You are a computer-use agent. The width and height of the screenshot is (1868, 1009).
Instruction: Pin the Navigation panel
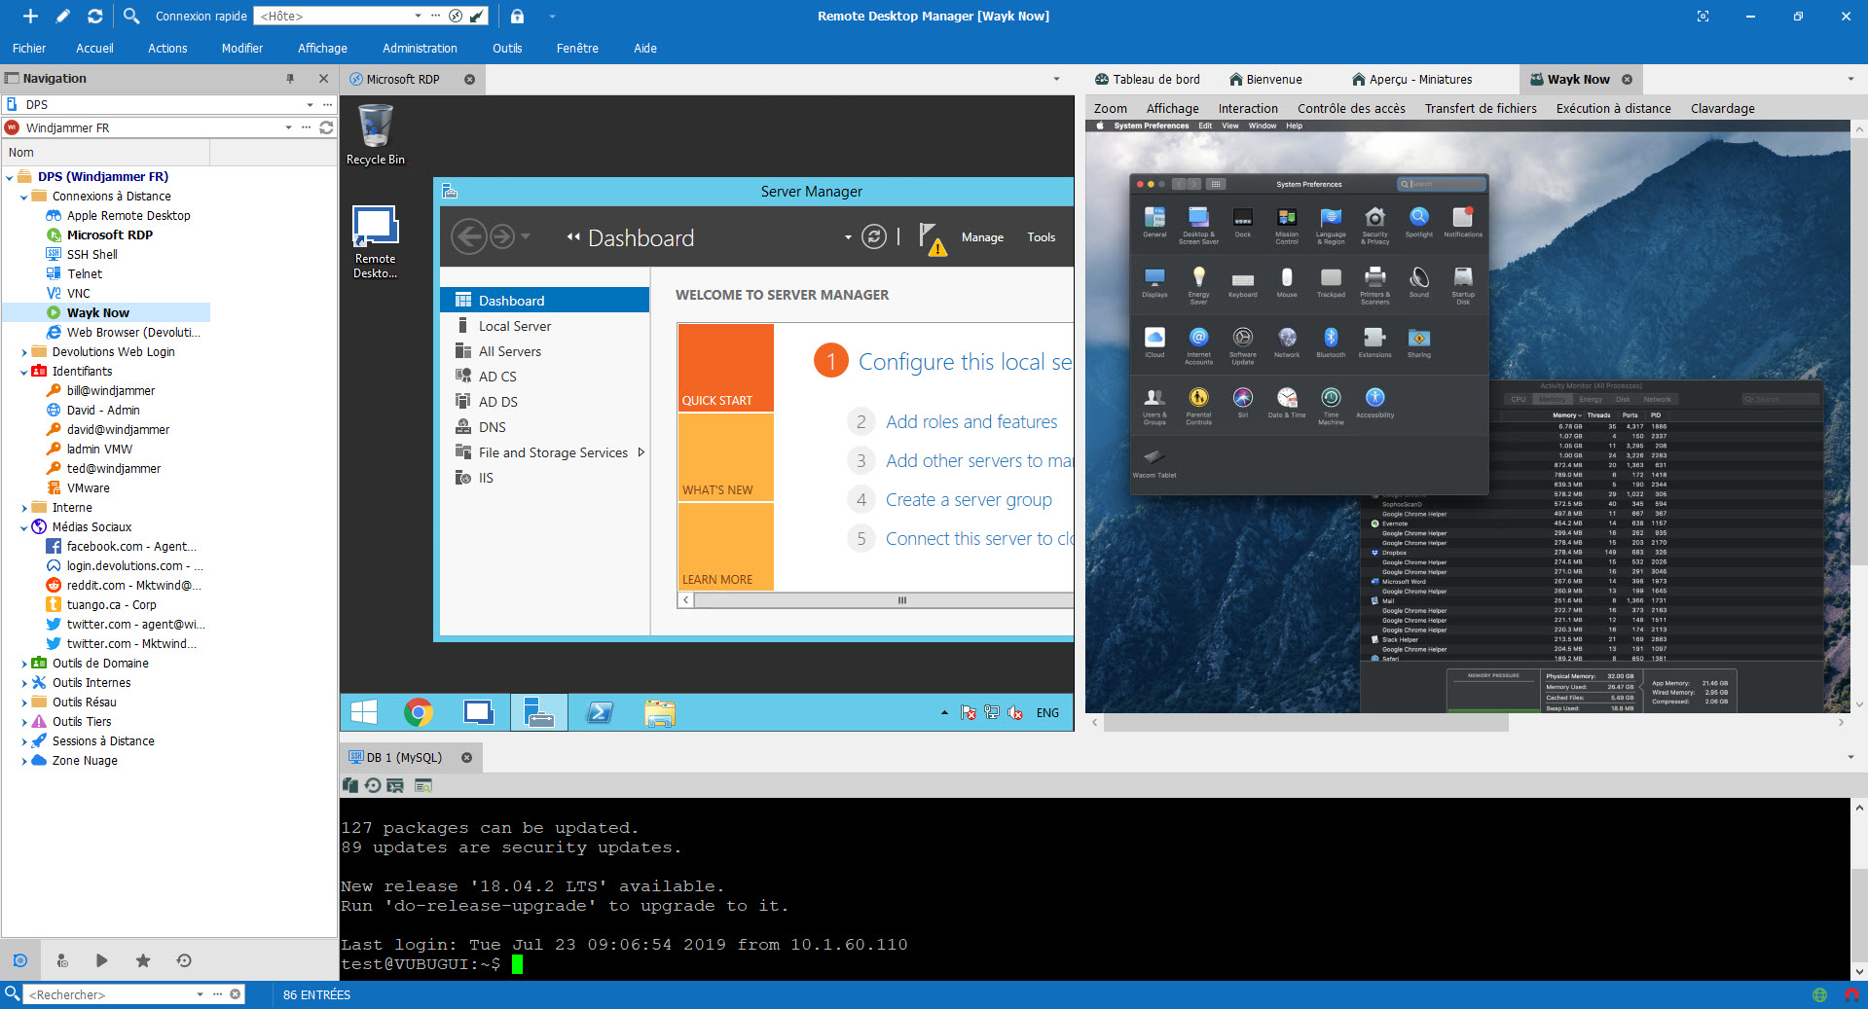pos(290,78)
